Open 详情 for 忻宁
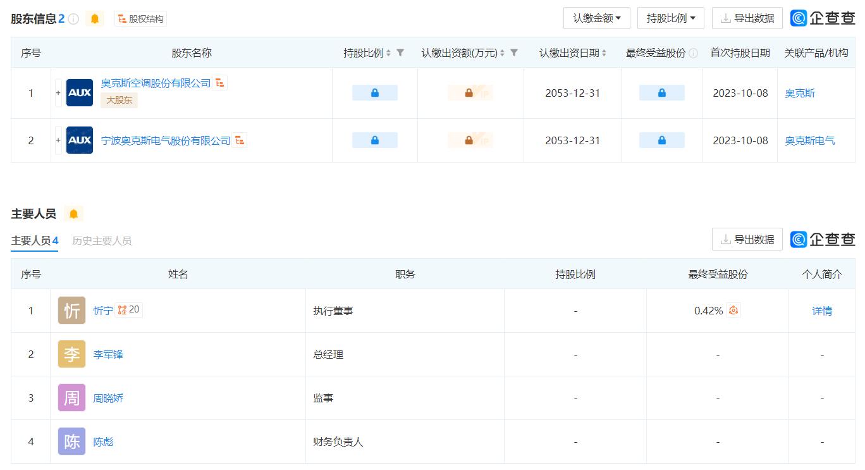 (822, 311)
